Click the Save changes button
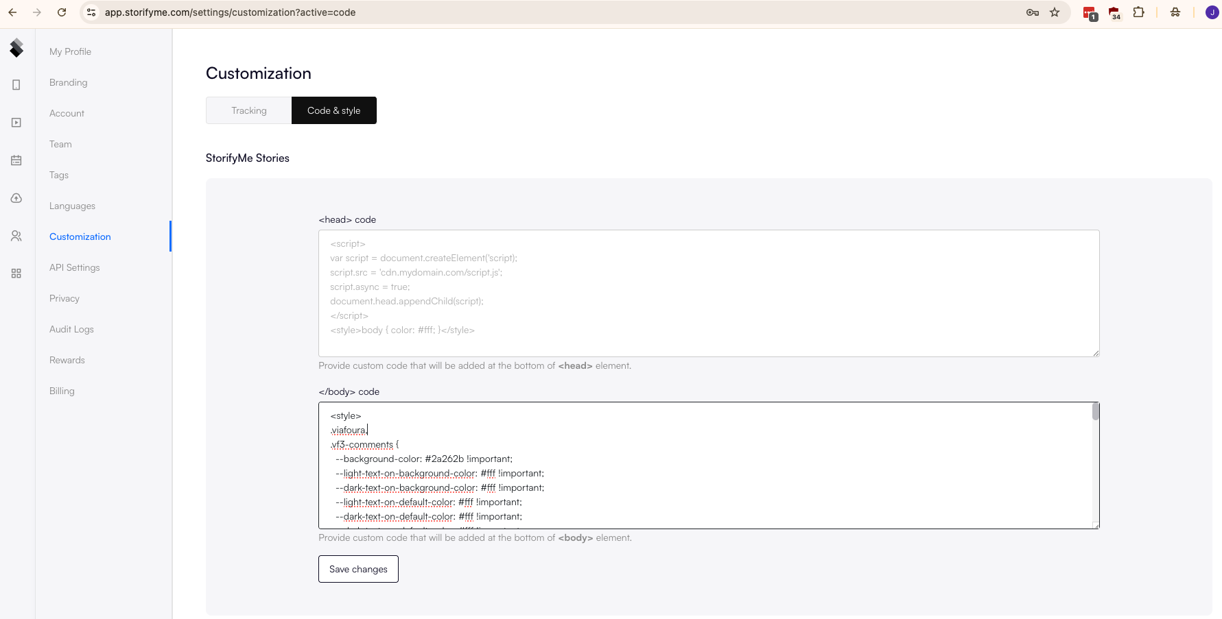 [x=358, y=569]
